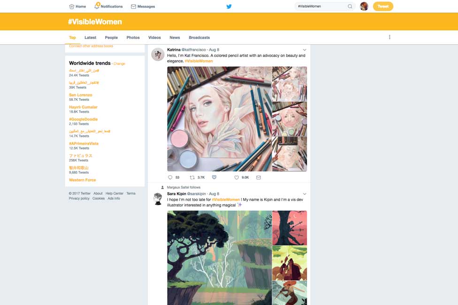Open the search options three-dot menu
458x305 pixels.
point(389,37)
